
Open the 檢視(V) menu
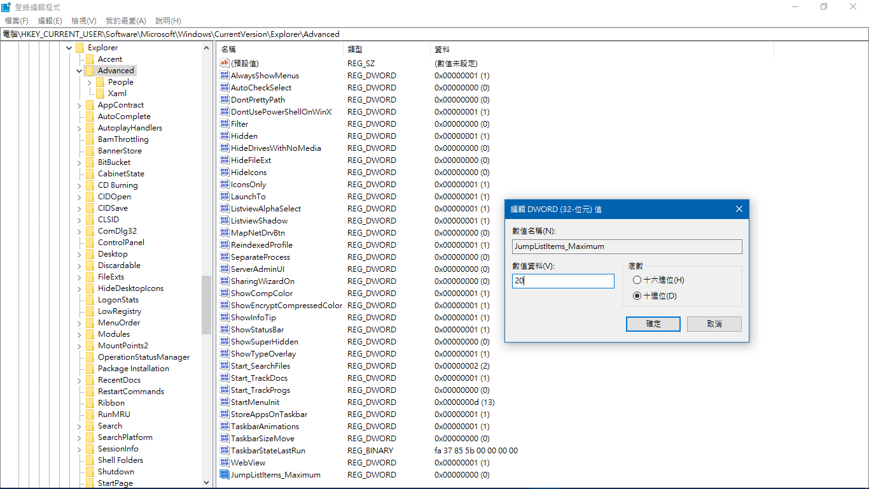point(84,21)
